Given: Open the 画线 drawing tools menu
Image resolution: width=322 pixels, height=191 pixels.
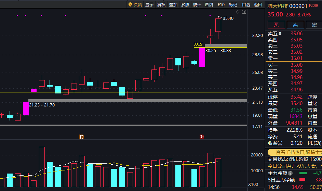Looking at the screenshot, I should coord(209,4).
